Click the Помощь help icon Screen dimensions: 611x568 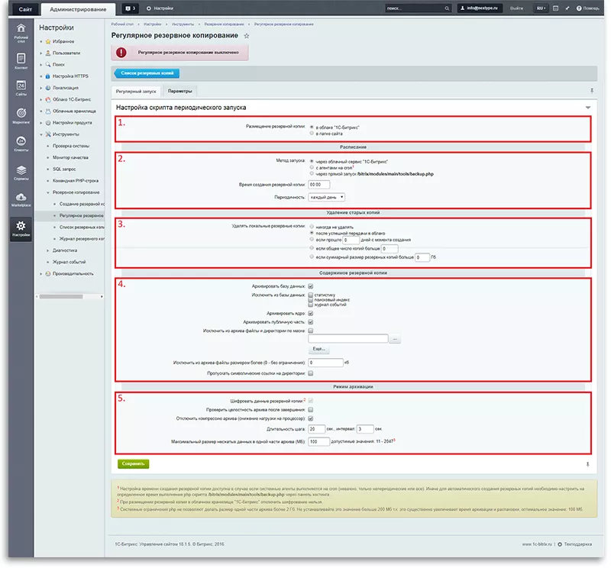pyautogui.click(x=579, y=8)
